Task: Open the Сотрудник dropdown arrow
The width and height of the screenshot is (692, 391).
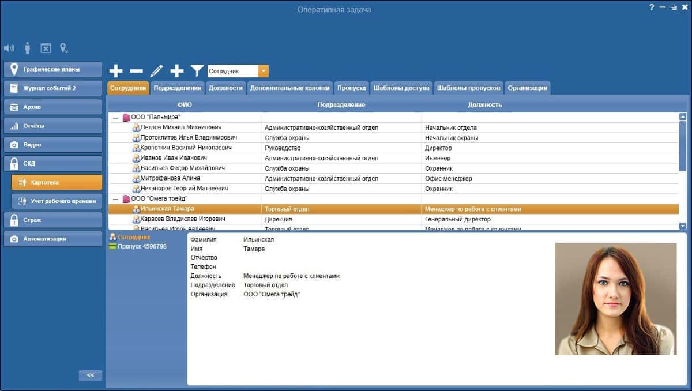Action: point(263,71)
